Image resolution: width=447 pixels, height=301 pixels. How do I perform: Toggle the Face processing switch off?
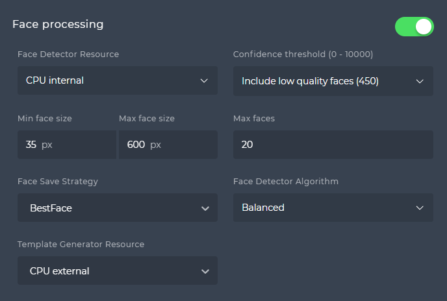415,27
